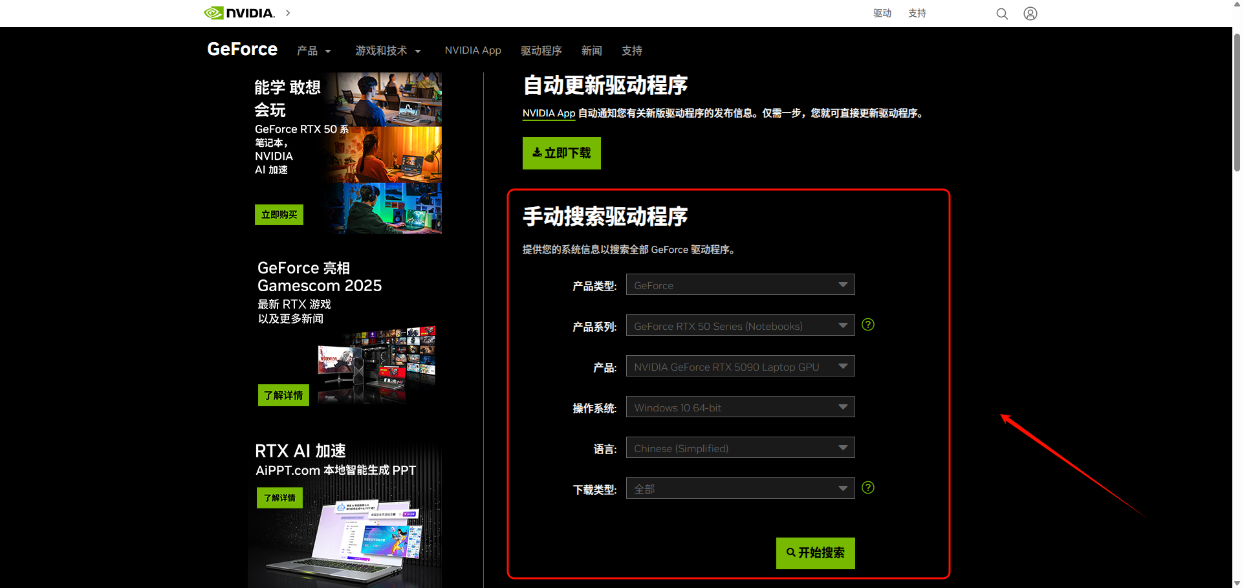This screenshot has height=588, width=1242.
Task: Click the GeForce 亮相 Gamescom 2025 title
Action: (320, 277)
